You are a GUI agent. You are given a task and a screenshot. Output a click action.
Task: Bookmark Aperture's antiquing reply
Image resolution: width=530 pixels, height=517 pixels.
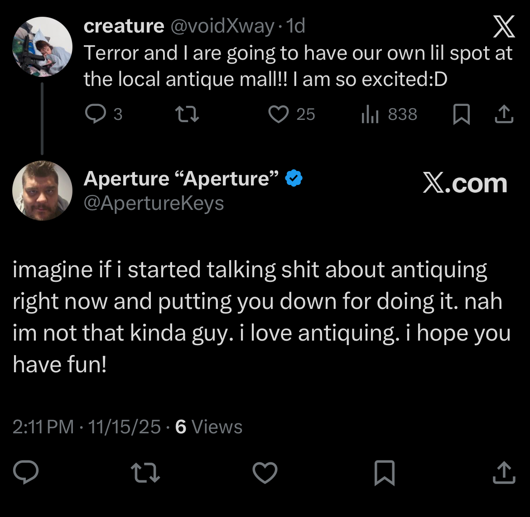click(x=385, y=473)
